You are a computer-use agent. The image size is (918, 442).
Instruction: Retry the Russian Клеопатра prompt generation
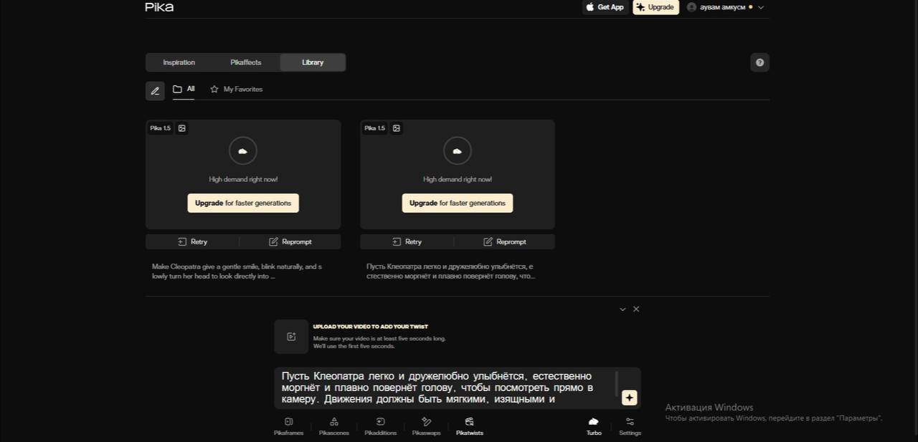(x=407, y=241)
